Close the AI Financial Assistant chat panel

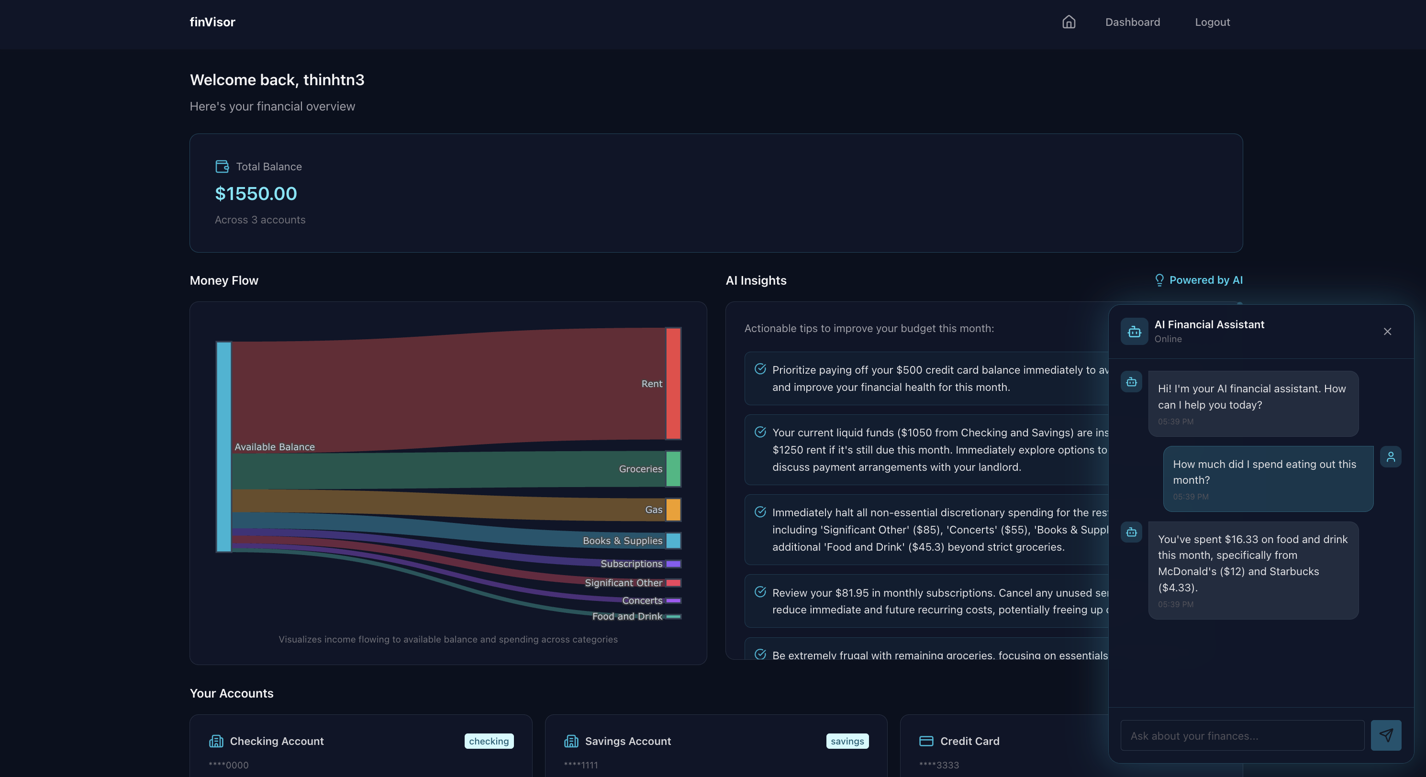pos(1387,332)
